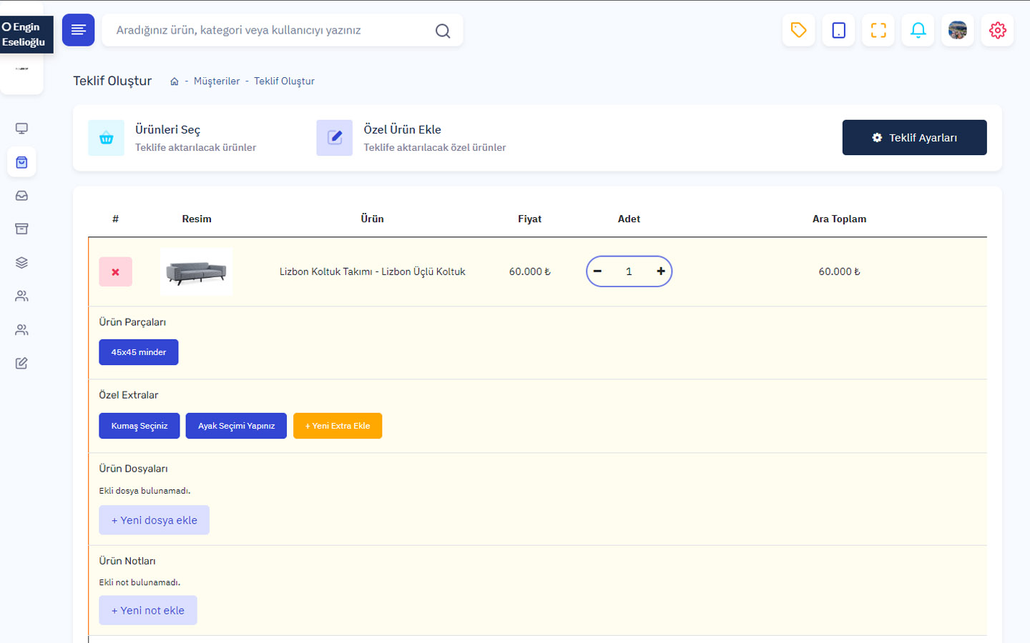Open the red settings gear
The width and height of the screenshot is (1030, 643).
coord(997,30)
